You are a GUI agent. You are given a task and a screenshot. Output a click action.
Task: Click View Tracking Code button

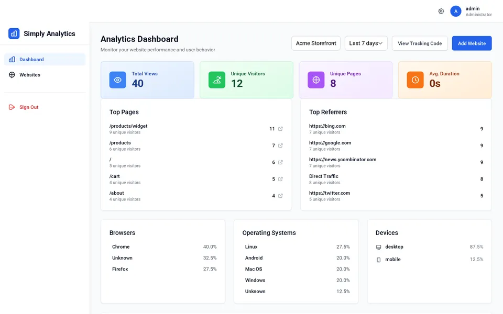[420, 43]
